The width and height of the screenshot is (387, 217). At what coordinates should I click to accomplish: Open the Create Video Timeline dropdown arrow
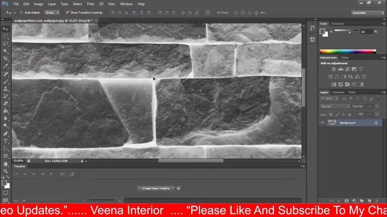coord(178,189)
